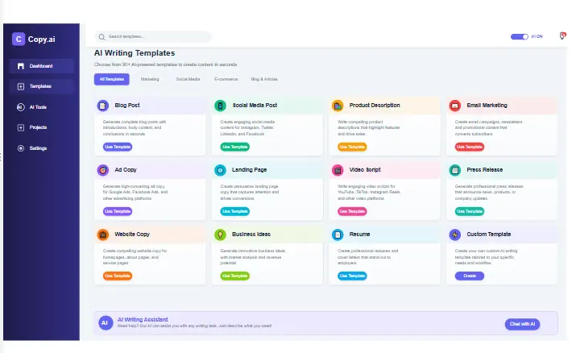
Task: Use Template for Press Release
Action: click(470, 211)
